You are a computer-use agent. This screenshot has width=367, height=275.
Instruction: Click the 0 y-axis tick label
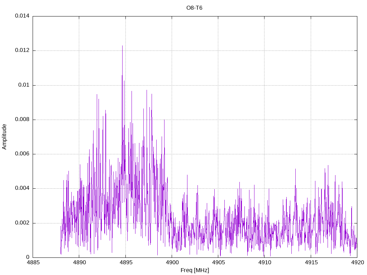click(x=28, y=257)
